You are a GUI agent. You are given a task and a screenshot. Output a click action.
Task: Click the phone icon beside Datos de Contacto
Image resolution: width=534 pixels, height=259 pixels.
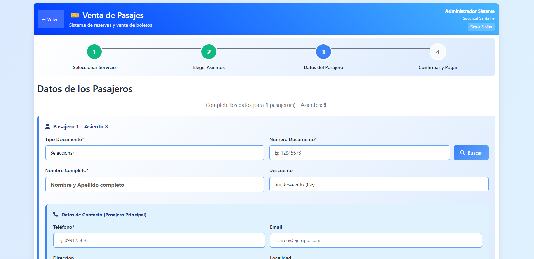(x=56, y=214)
